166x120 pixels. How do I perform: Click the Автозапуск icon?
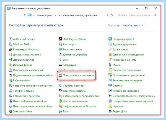coord(60,44)
